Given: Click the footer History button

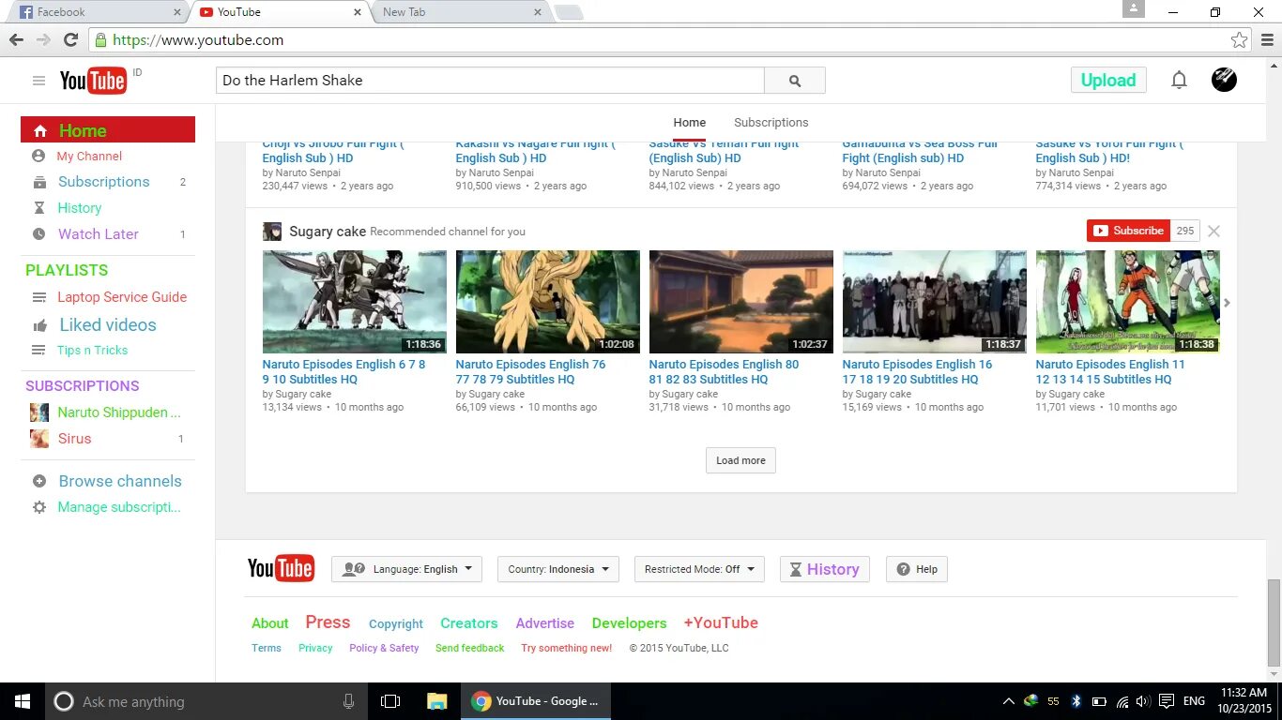Looking at the screenshot, I should (x=825, y=569).
